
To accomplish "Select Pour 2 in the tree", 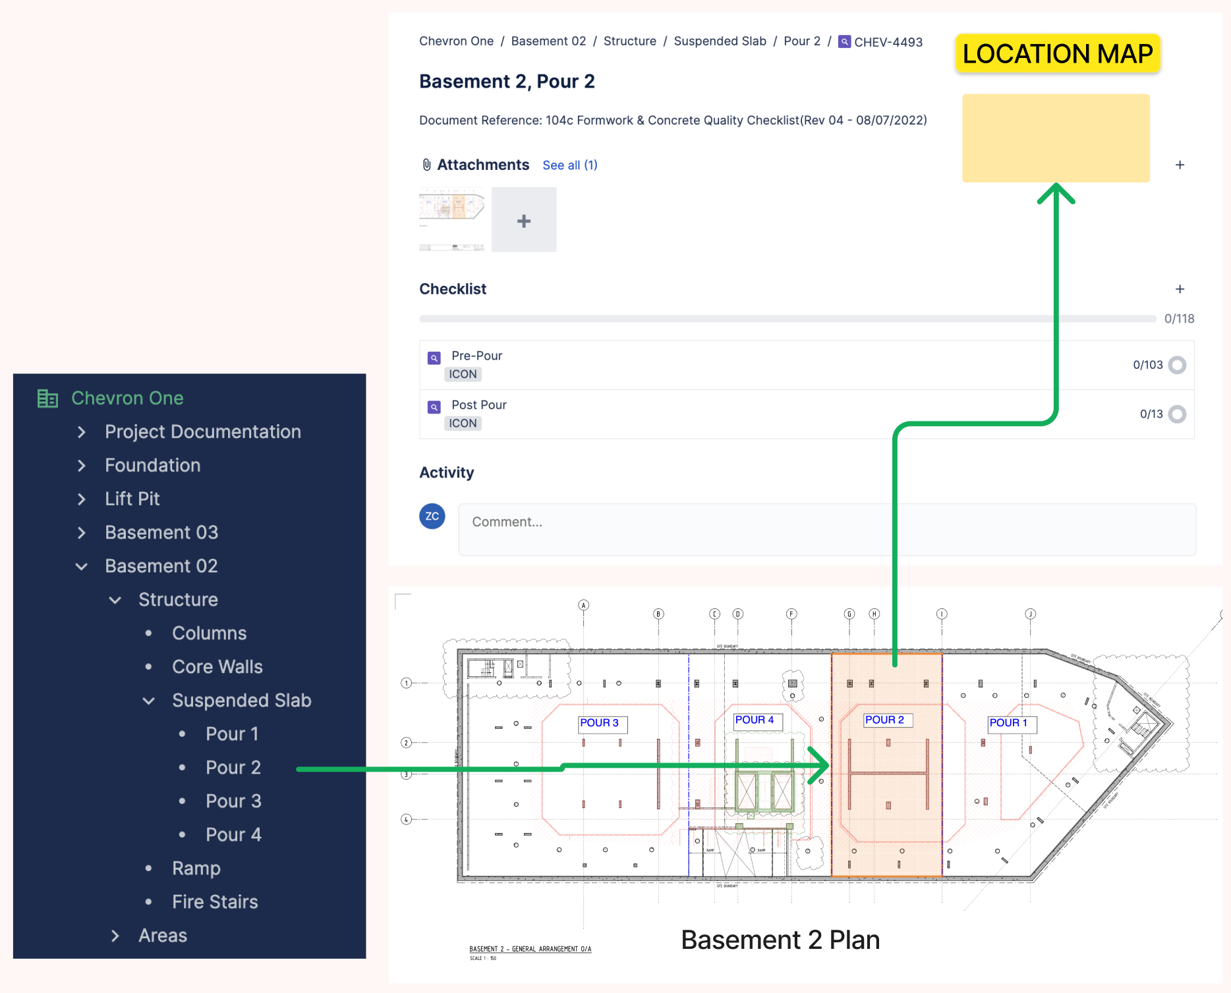I will coord(233,768).
